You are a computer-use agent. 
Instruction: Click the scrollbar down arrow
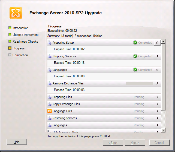(163, 130)
